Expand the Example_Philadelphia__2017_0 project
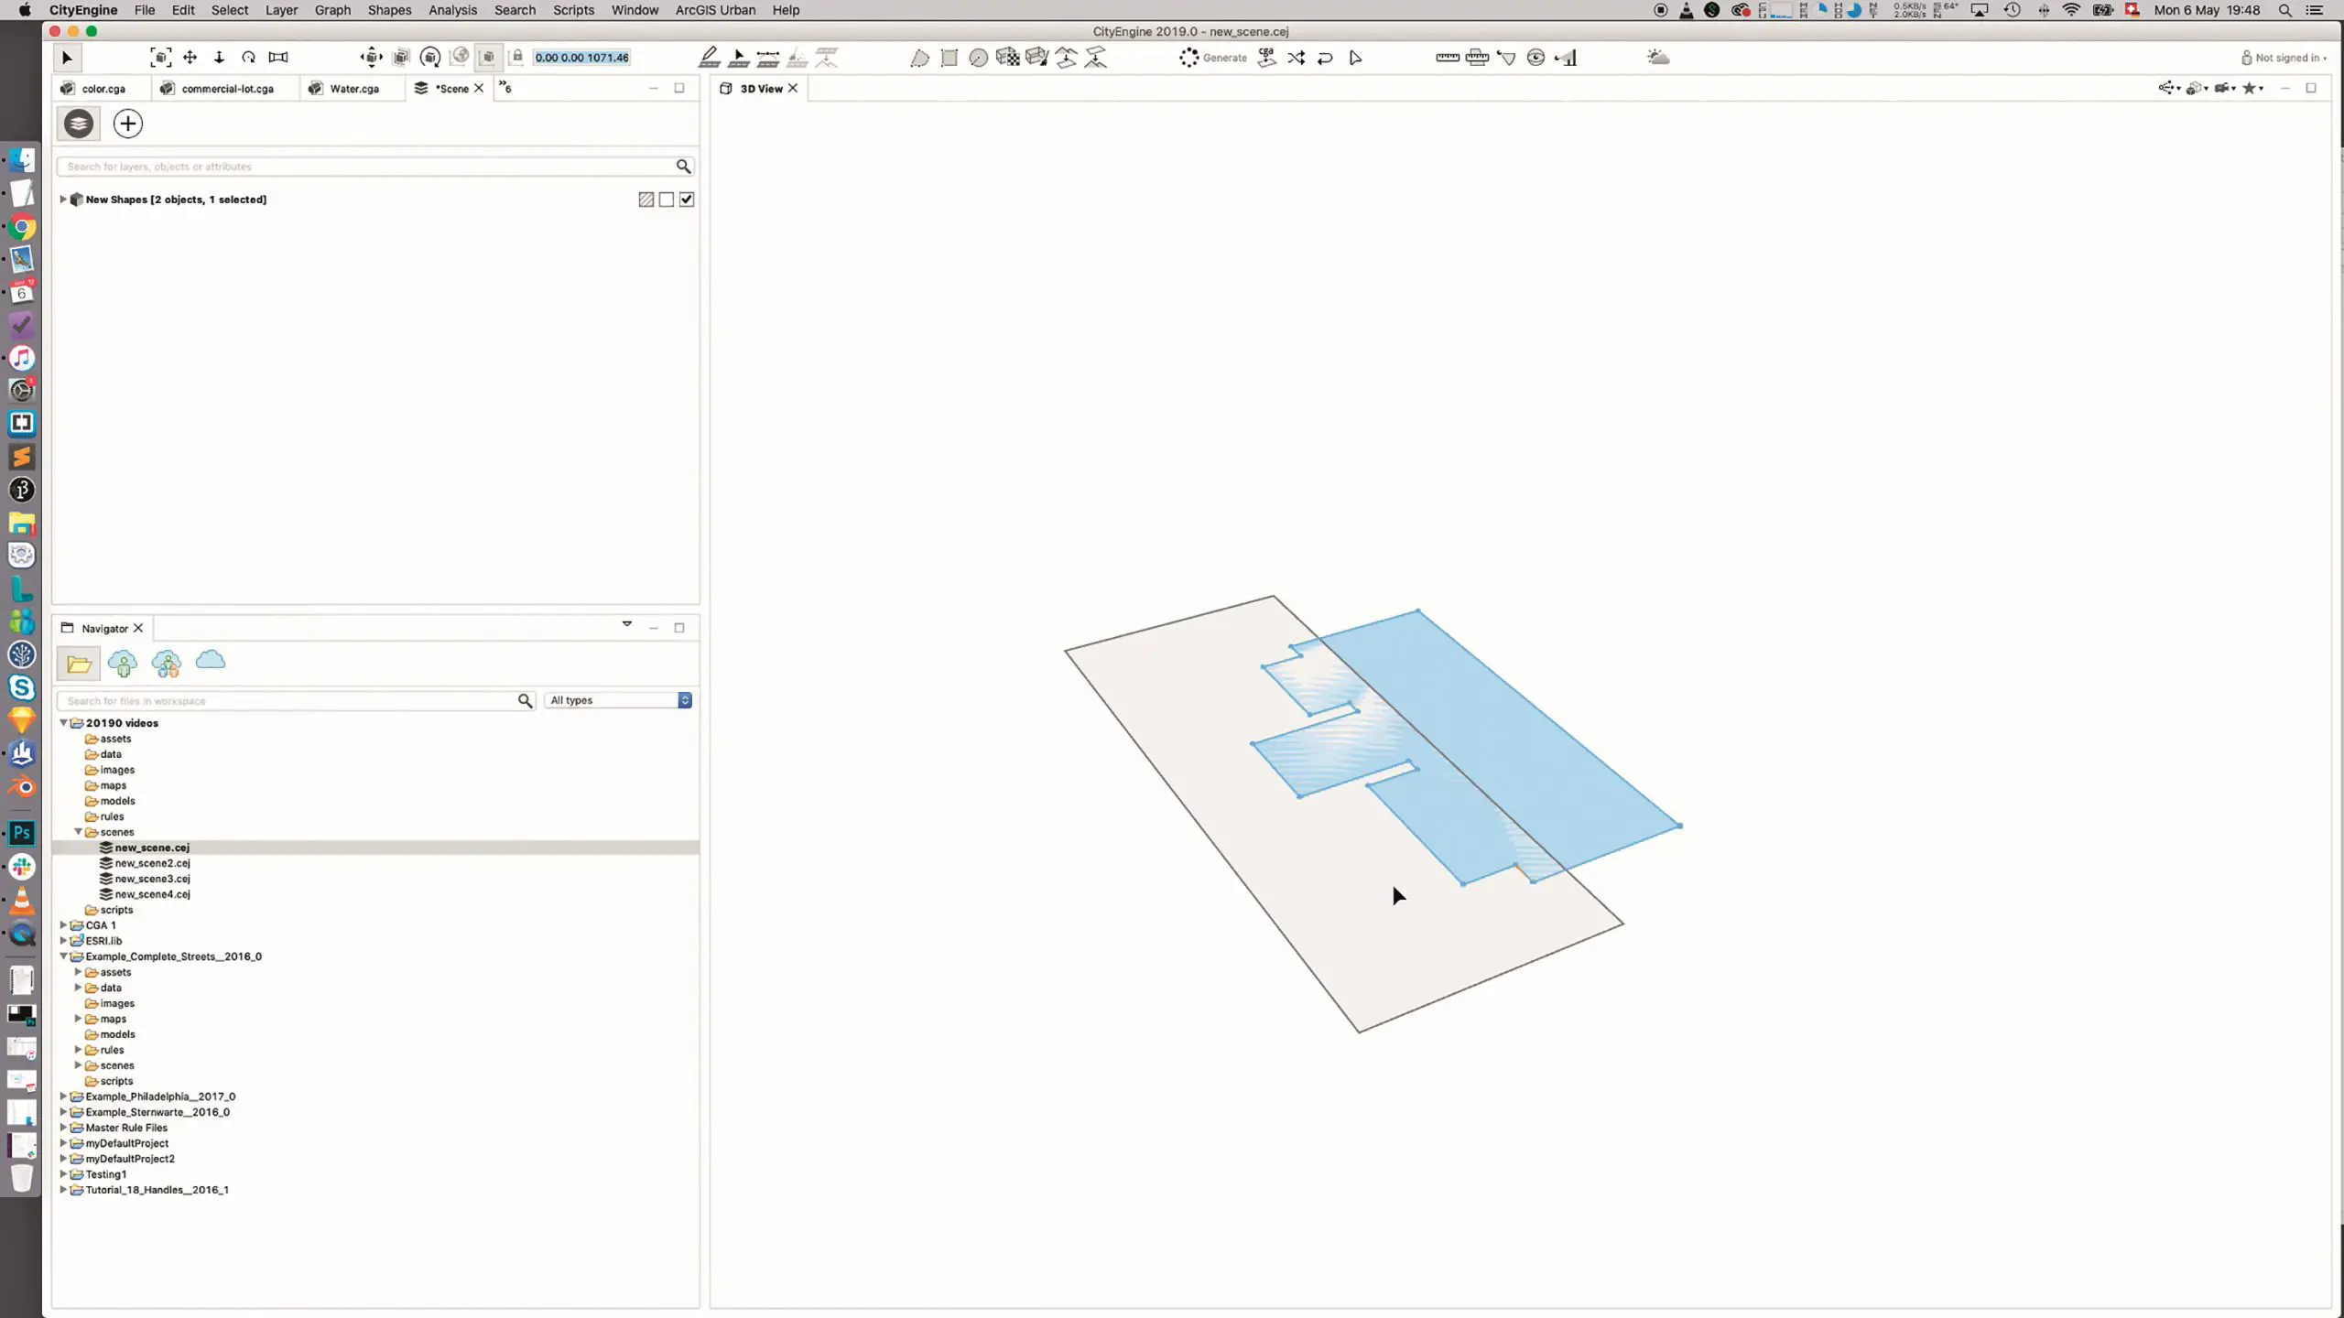Viewport: 2344px width, 1318px height. [63, 1097]
